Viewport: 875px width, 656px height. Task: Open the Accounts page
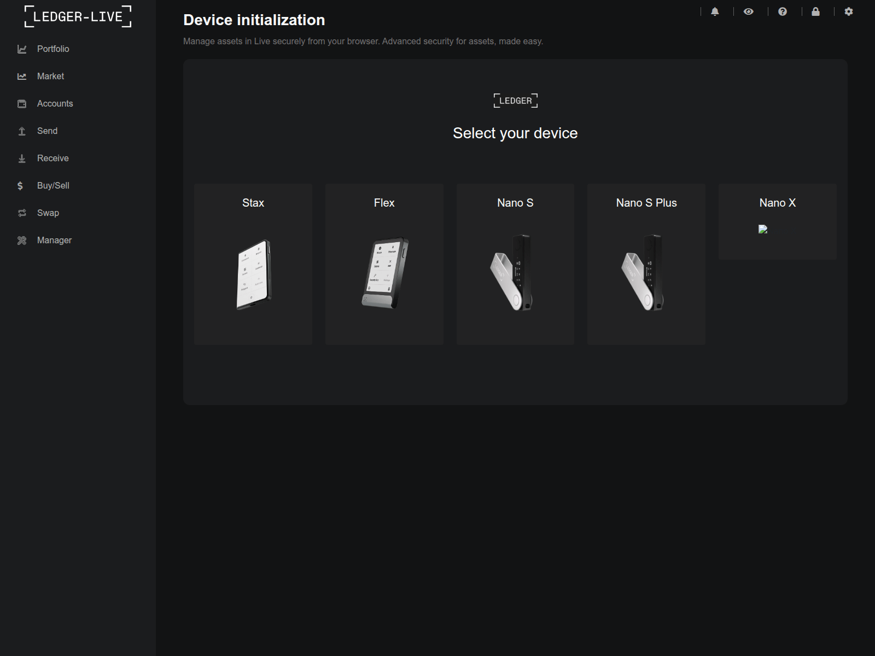pos(55,103)
